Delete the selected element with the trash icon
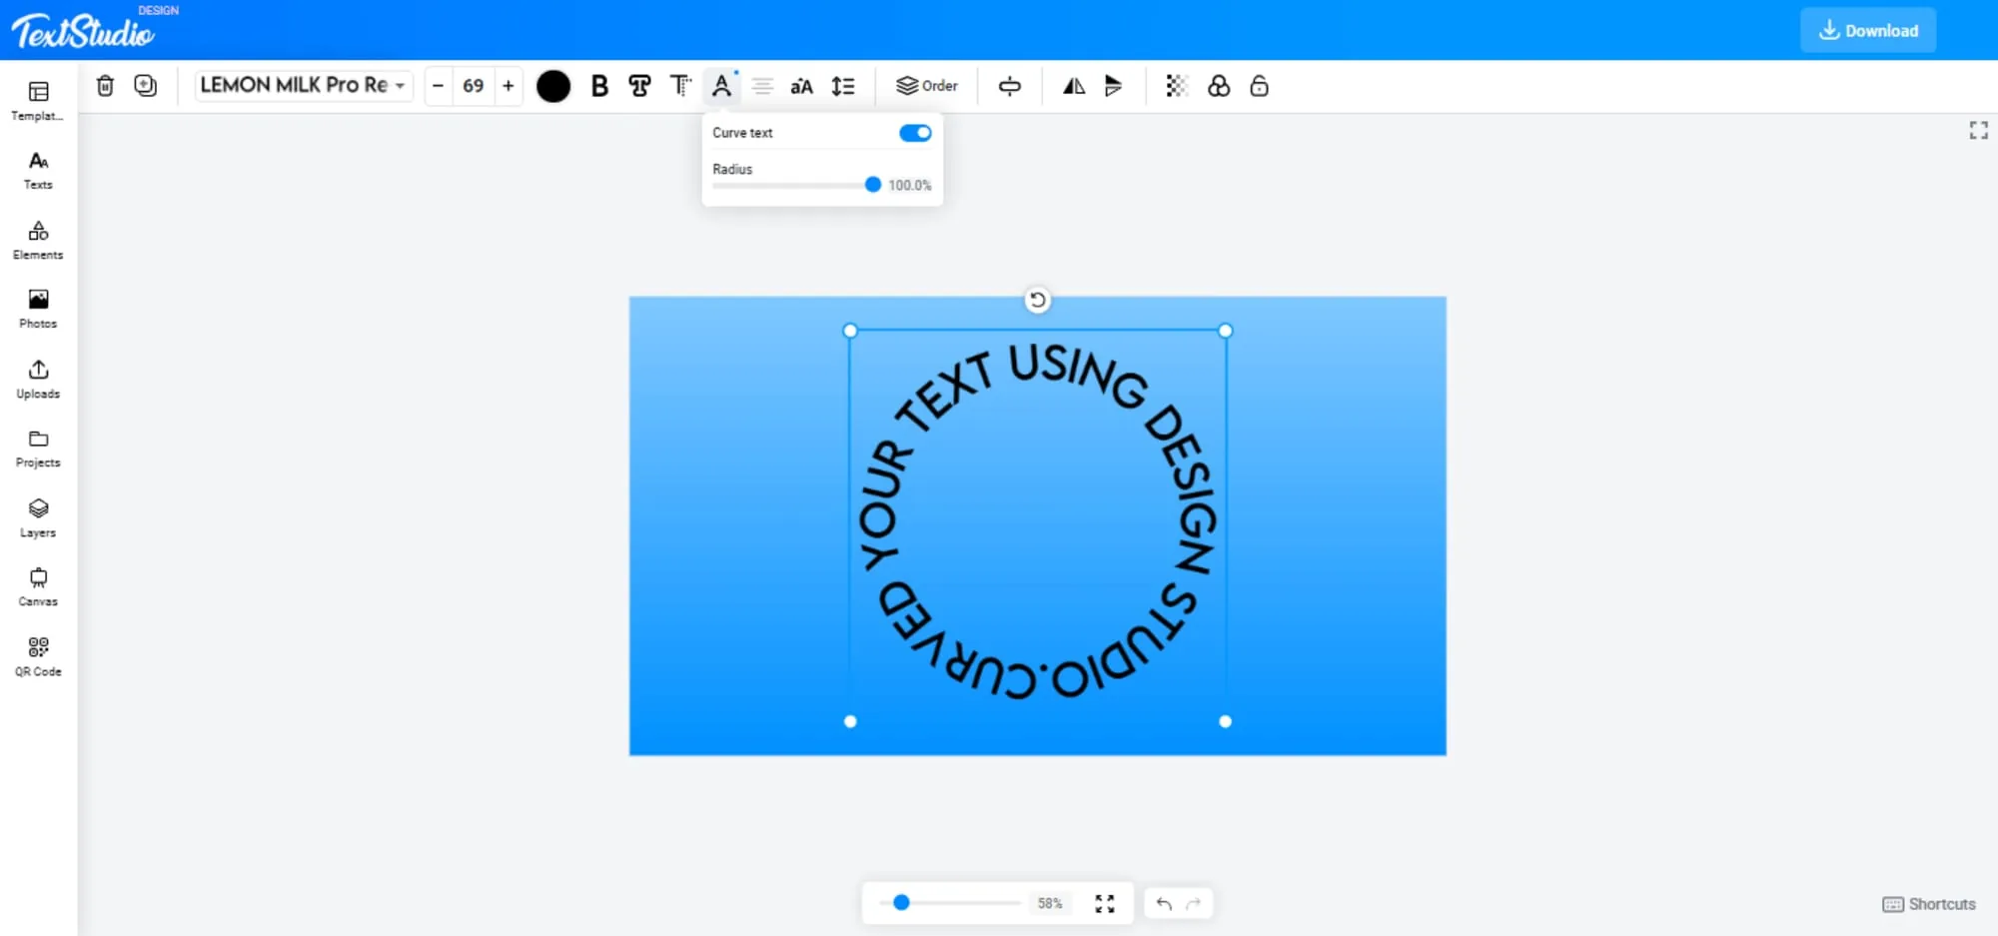 coord(105,86)
